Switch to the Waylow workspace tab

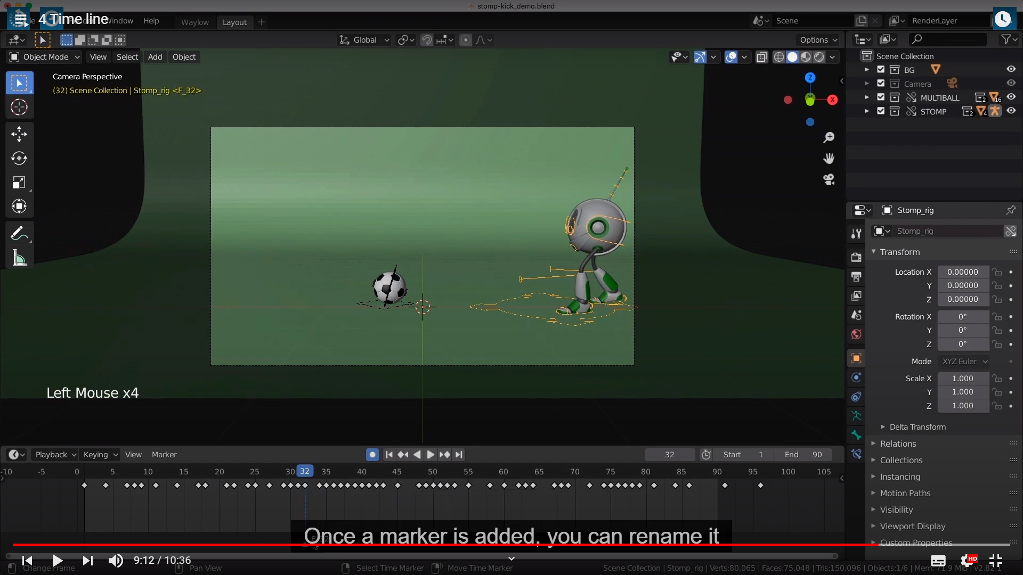point(194,22)
